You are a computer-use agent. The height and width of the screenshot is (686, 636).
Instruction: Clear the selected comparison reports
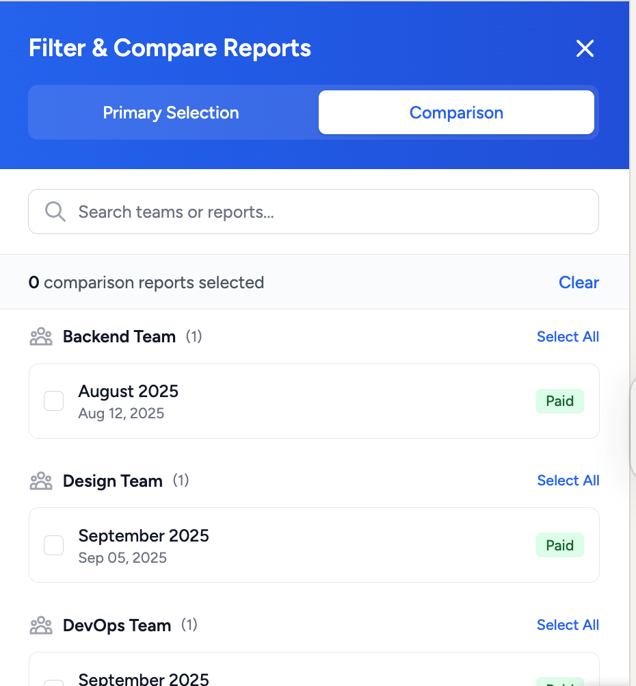coord(579,283)
